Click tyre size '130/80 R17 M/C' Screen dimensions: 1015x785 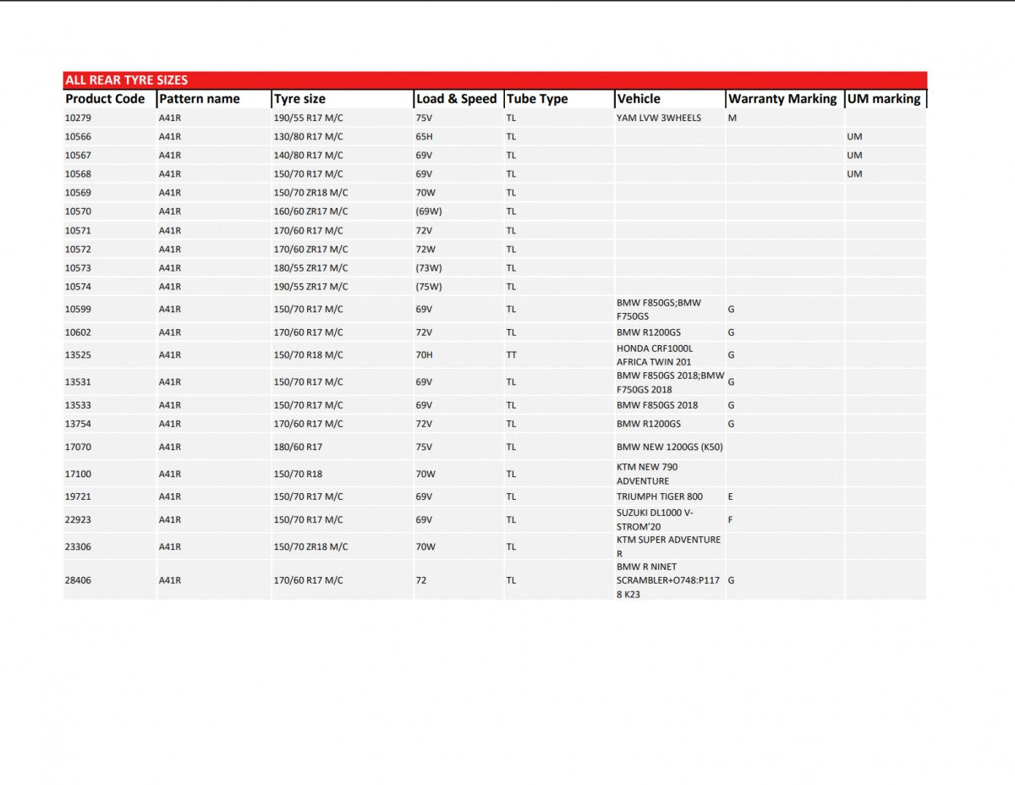309,137
